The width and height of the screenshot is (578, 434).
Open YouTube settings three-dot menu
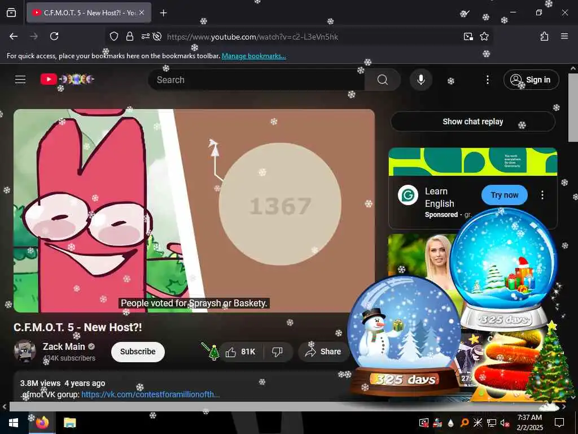pos(488,80)
